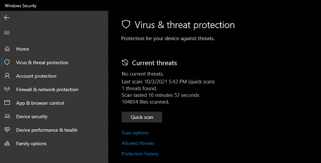Click the Firewall antenna icon

point(7,89)
